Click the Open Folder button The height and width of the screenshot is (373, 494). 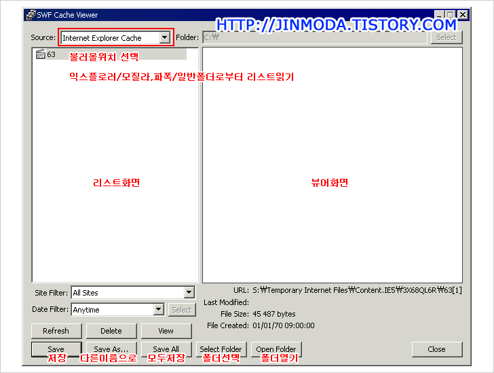click(x=276, y=349)
